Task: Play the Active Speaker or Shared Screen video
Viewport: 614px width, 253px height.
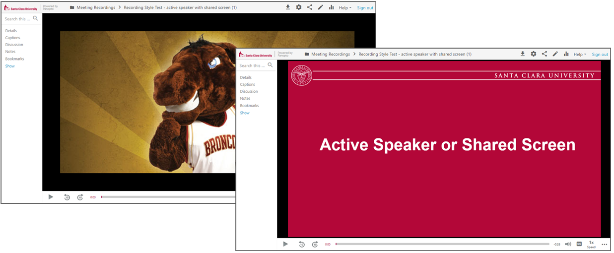Action: click(285, 244)
